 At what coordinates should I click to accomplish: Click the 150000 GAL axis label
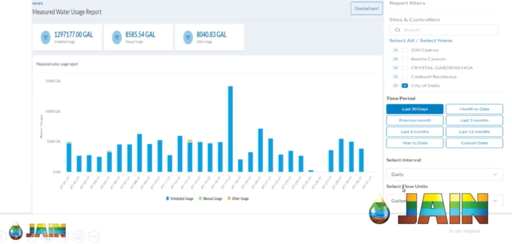[53, 81]
